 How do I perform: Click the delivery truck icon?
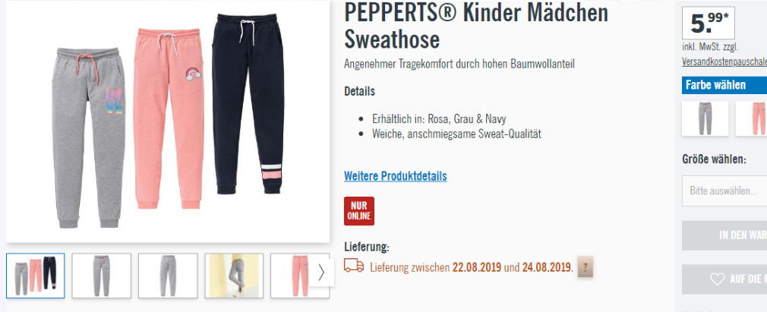(x=354, y=266)
